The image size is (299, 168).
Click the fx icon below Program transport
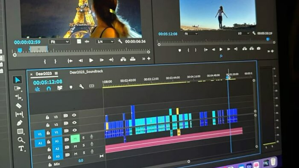point(221,56)
